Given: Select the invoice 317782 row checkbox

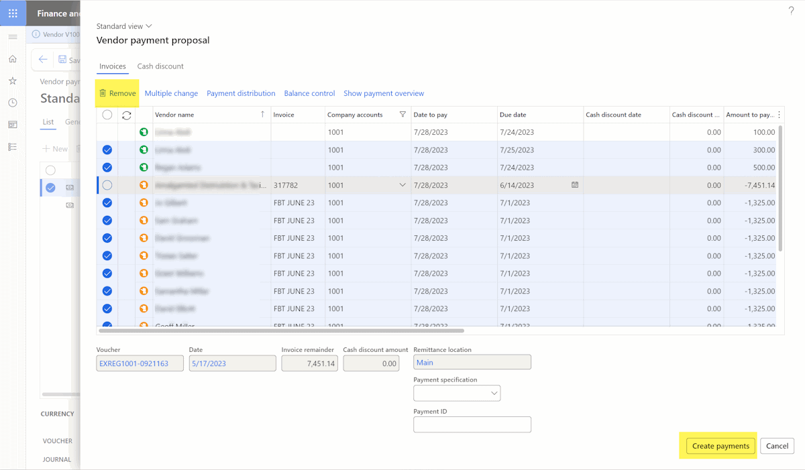Looking at the screenshot, I should (107, 185).
